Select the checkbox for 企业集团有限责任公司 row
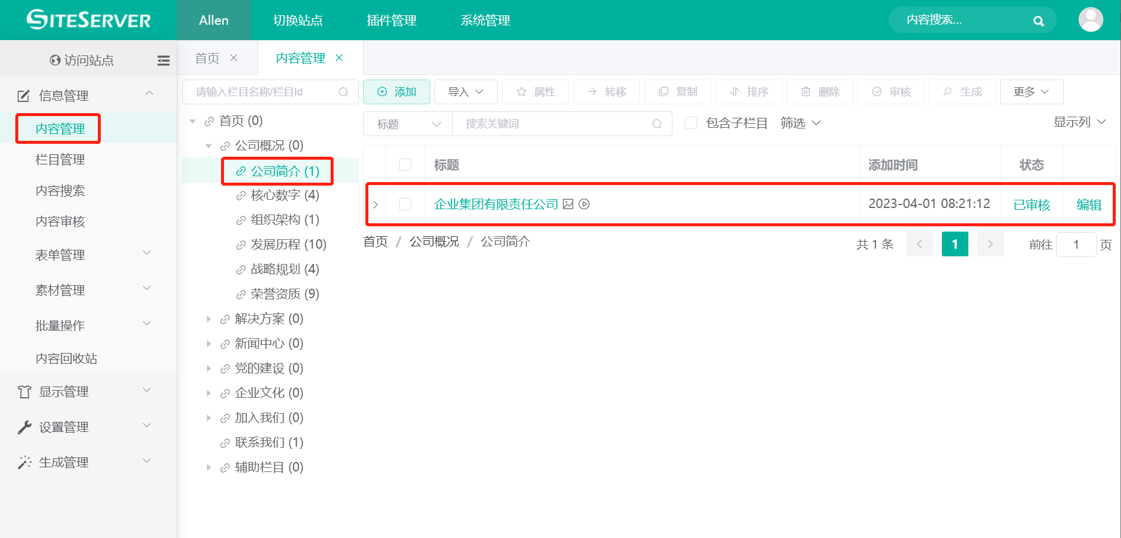Screen dimensions: 1121x538 [x=405, y=204]
